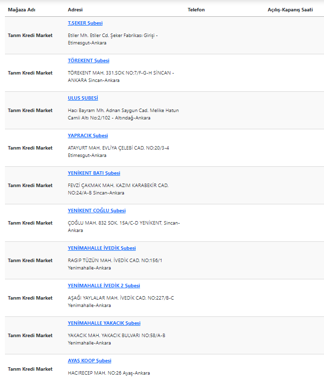
Task: Click Tarım Kredi Market in T.ŞEKER row
Action: (30, 36)
